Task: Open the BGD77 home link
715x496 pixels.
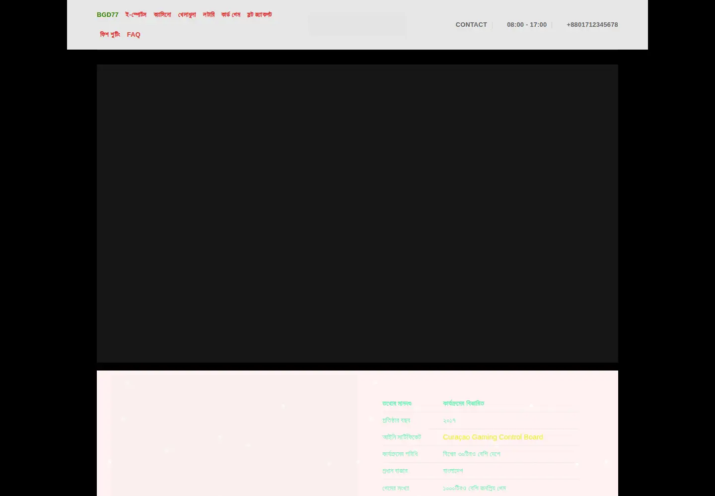Action: coord(107,15)
